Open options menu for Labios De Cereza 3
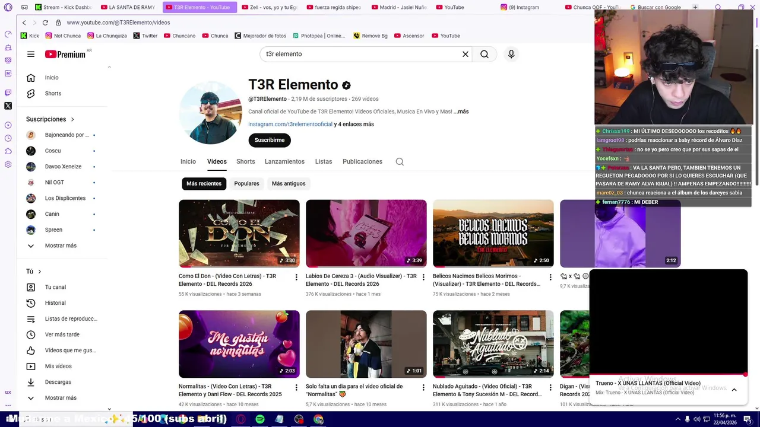The image size is (760, 427). pos(423,277)
